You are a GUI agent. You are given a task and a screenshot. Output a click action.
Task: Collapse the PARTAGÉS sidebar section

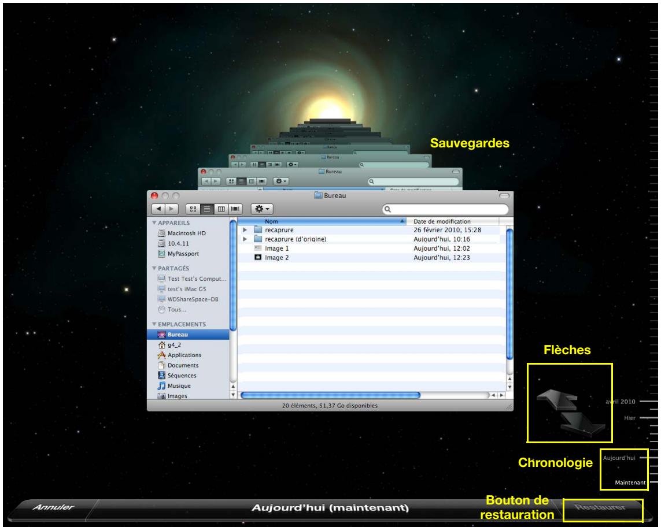point(154,268)
